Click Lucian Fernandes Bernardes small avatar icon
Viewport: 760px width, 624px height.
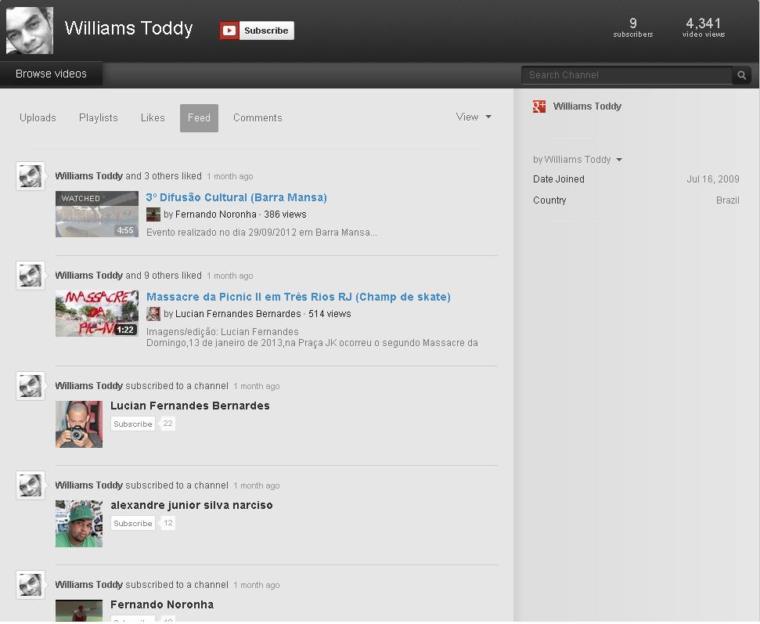(153, 314)
